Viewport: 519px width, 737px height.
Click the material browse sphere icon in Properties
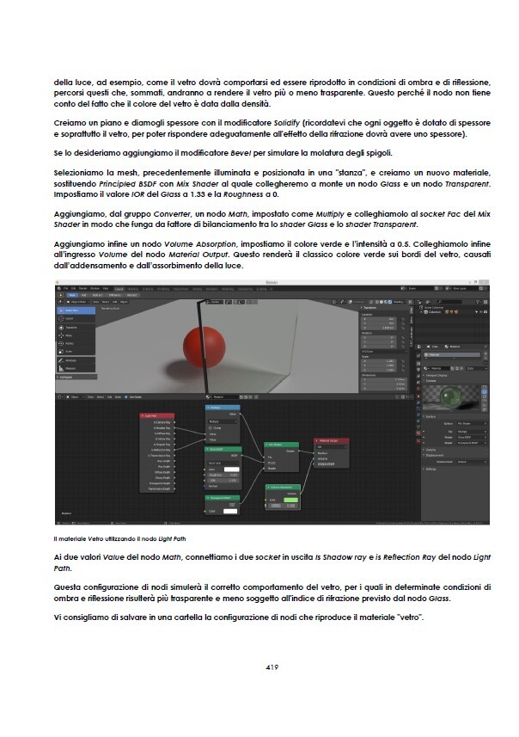(425, 368)
